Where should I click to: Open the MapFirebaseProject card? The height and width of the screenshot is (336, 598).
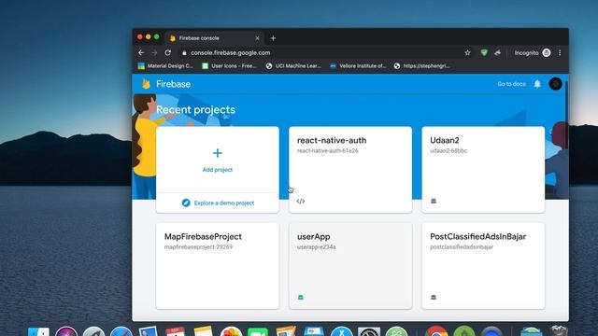218,266
